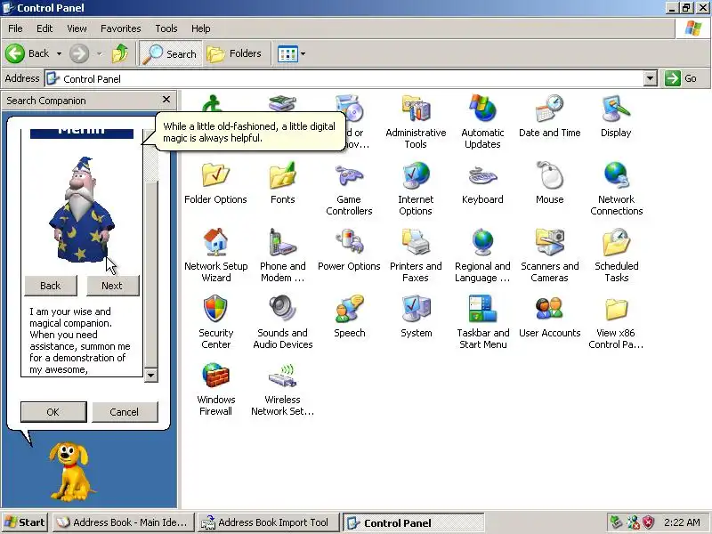
Task: Open Network Connections icon
Action: pyautogui.click(x=616, y=189)
